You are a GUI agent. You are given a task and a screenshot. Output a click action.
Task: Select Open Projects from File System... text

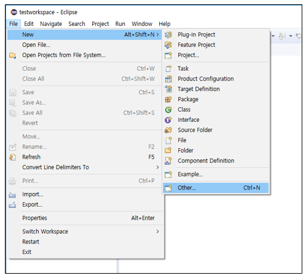64,55
